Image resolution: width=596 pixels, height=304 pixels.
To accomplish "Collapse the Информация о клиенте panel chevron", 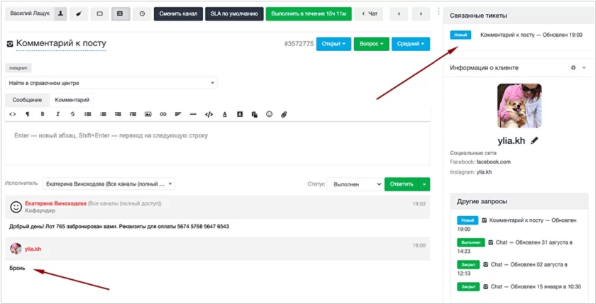I will click(x=584, y=67).
